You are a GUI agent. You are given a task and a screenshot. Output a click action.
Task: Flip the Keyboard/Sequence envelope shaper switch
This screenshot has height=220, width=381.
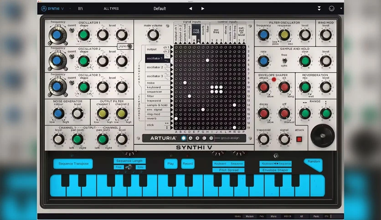pos(276,155)
